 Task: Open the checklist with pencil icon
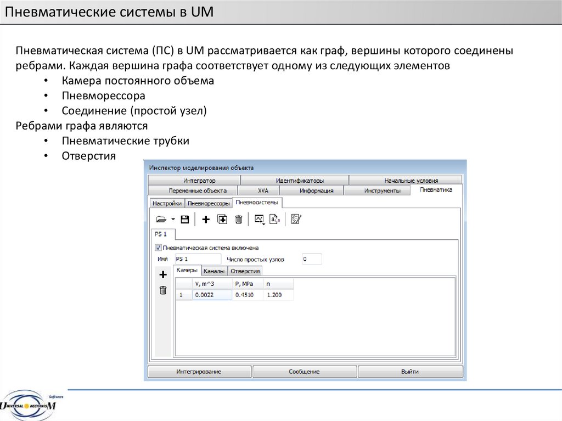(296, 219)
